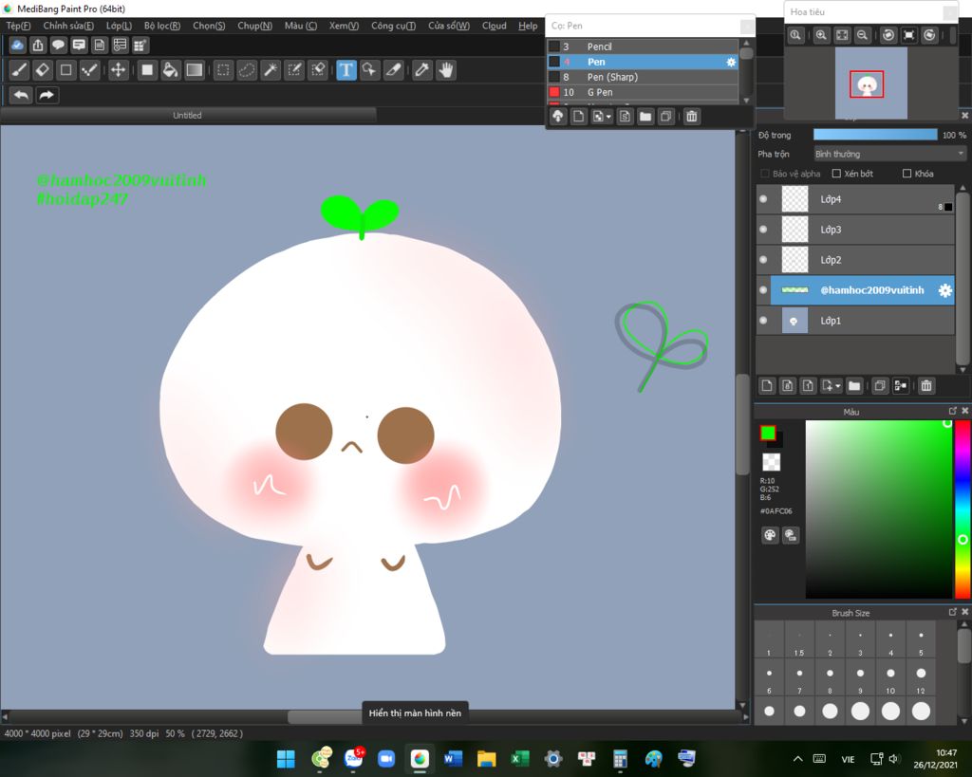Viewport: 972px width, 777px height.
Task: Select the Pen (Sharp) brush
Action: (643, 77)
